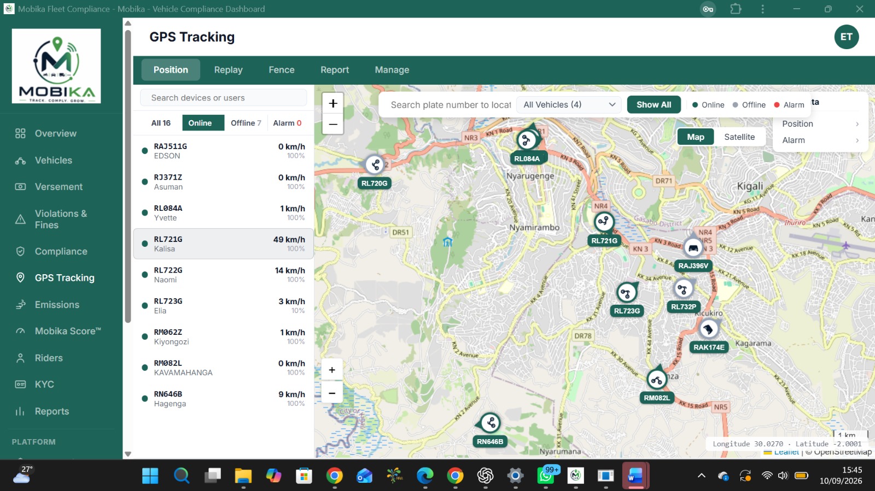
Task: Open the Overview sidebar icon
Action: [x=20, y=133]
